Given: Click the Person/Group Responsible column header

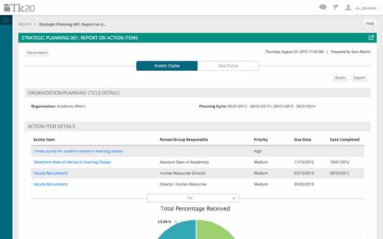Looking at the screenshot, I should tap(184, 140).
